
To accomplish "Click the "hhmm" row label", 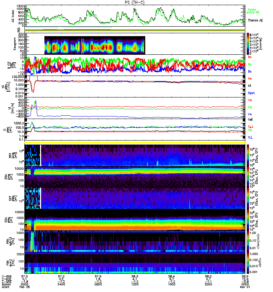I will tap(6, 284).
